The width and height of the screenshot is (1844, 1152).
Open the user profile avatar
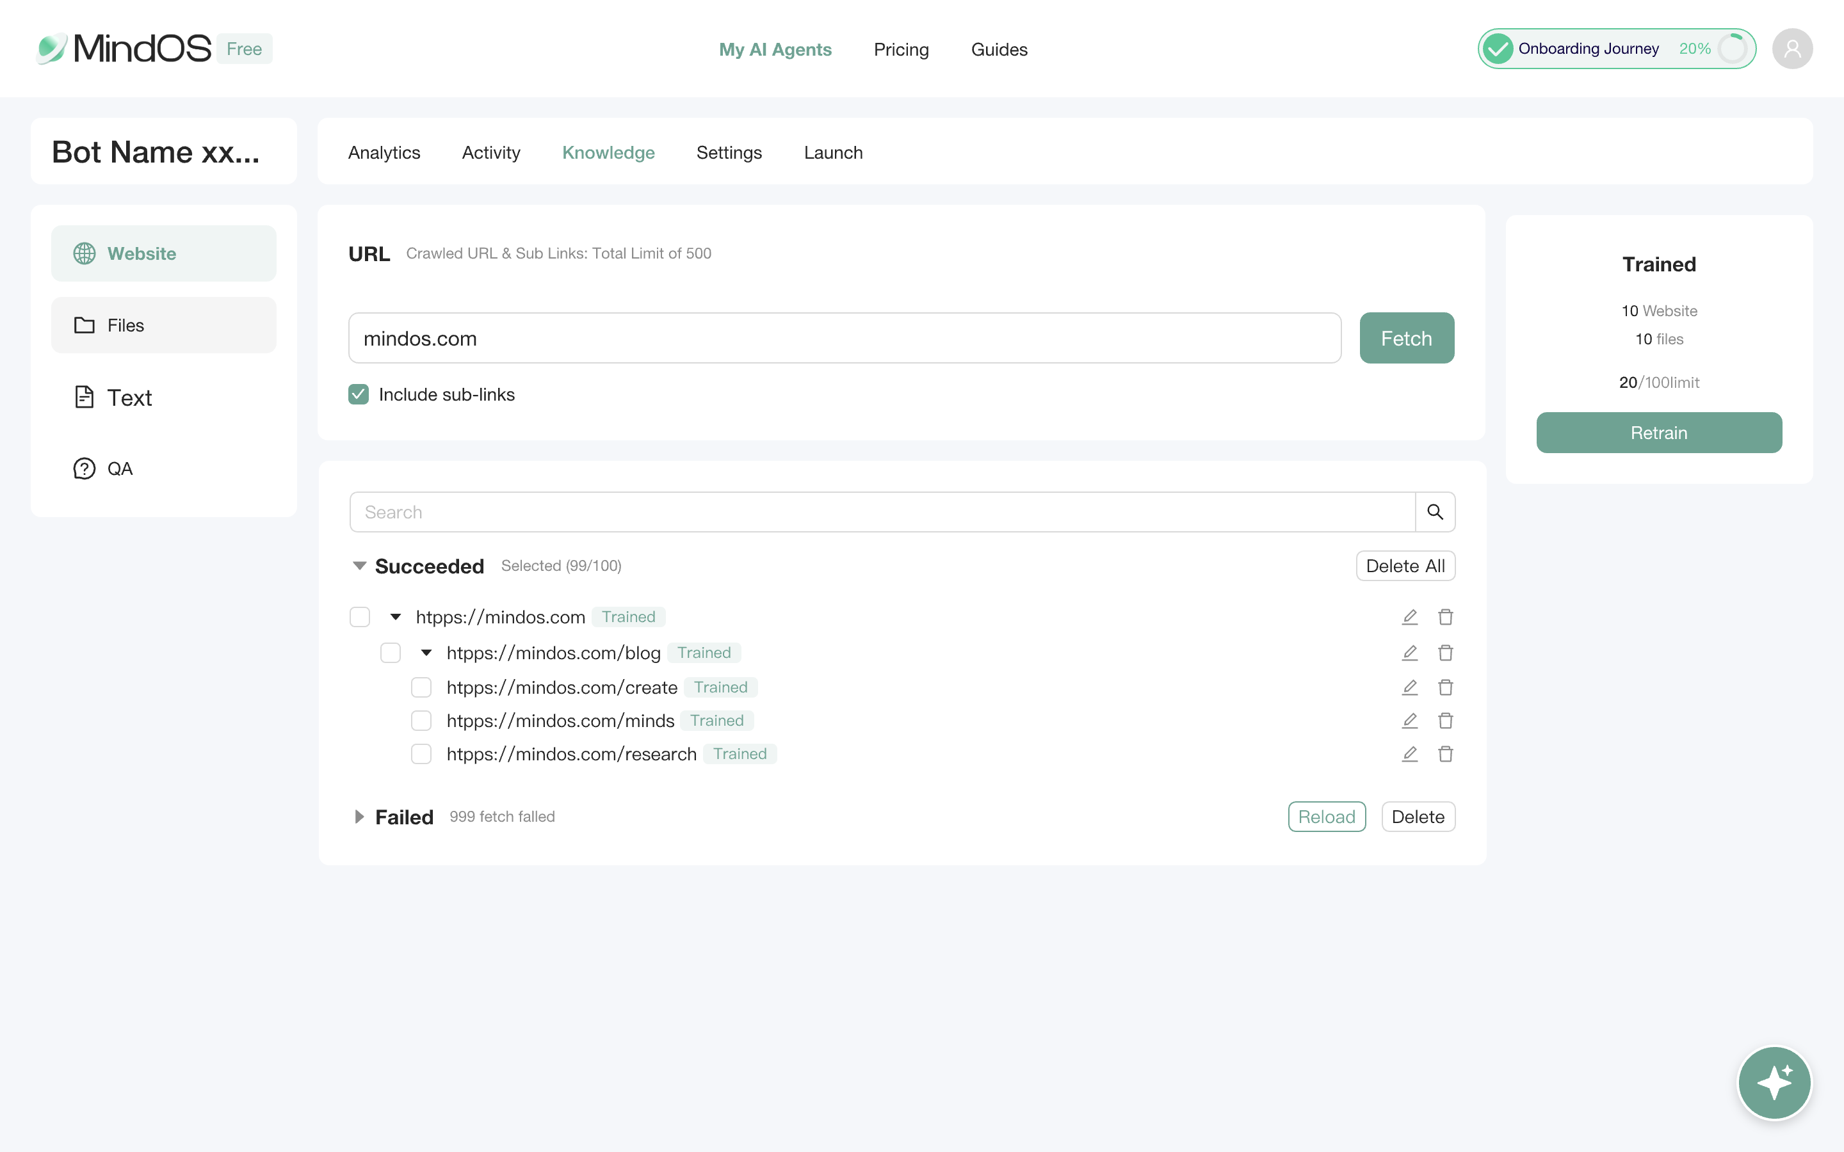point(1792,49)
